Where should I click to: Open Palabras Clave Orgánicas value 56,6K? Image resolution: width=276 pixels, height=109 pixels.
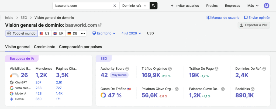click(x=149, y=95)
